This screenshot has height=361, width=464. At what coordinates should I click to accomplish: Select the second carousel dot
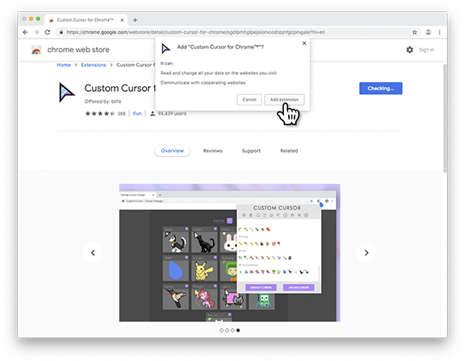(x=227, y=330)
